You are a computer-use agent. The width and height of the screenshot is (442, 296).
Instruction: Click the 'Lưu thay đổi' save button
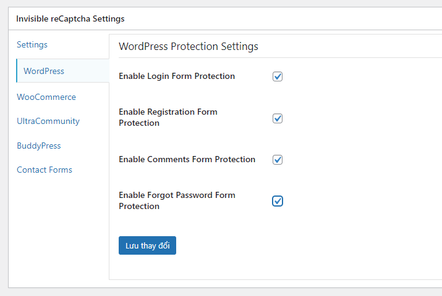(x=147, y=245)
